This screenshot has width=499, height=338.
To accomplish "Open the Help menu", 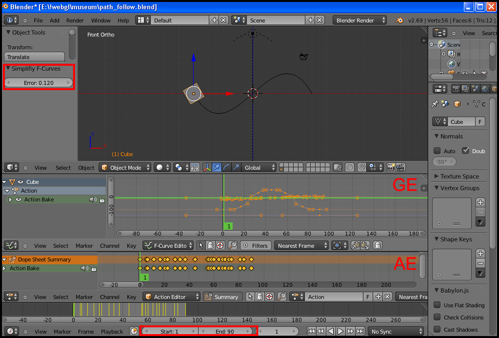I will click(x=123, y=20).
